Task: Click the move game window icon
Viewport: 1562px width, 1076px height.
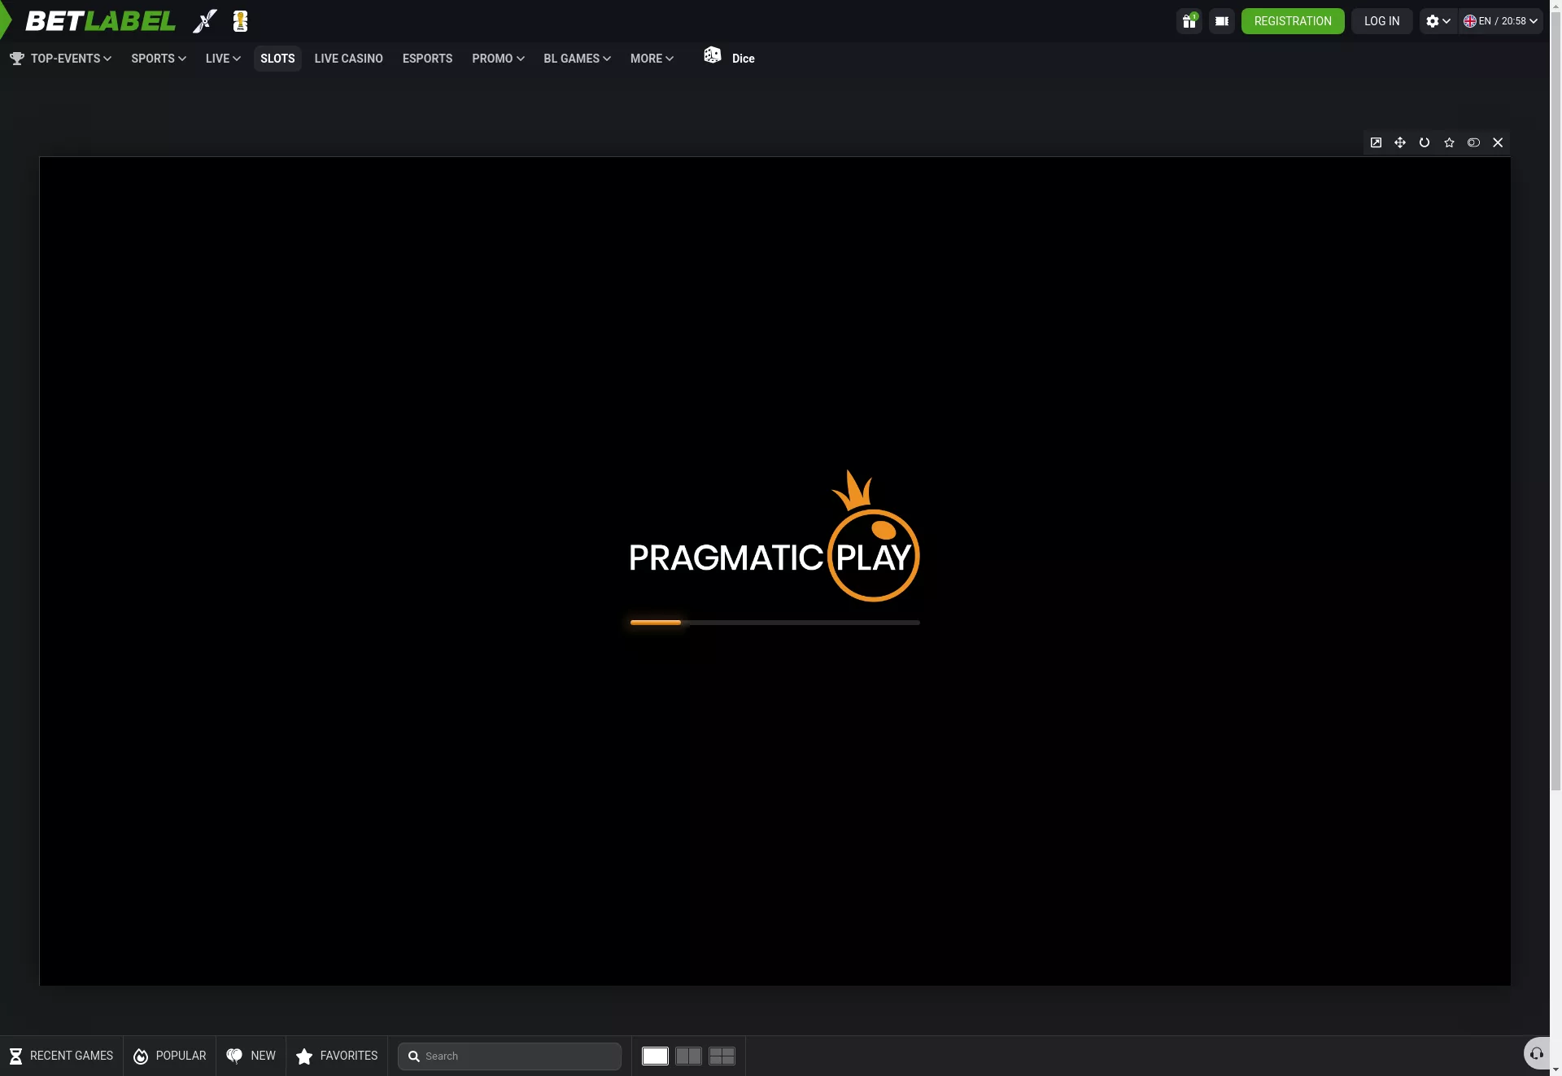Action: 1400,142
